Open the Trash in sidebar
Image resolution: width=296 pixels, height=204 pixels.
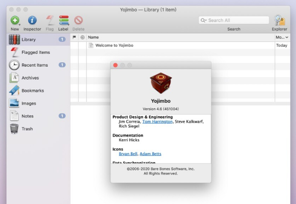pyautogui.click(x=27, y=129)
